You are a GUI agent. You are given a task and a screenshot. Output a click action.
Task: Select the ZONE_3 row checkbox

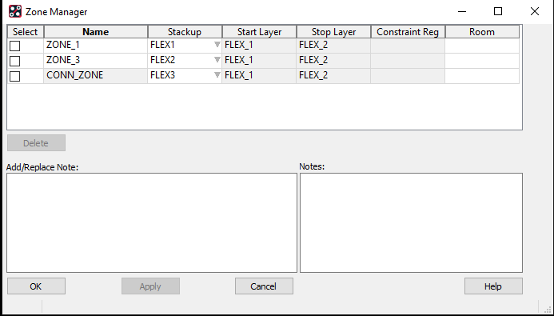[x=15, y=61]
